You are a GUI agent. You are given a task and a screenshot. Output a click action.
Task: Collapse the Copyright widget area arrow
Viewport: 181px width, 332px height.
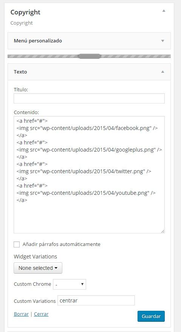pyautogui.click(x=164, y=11)
